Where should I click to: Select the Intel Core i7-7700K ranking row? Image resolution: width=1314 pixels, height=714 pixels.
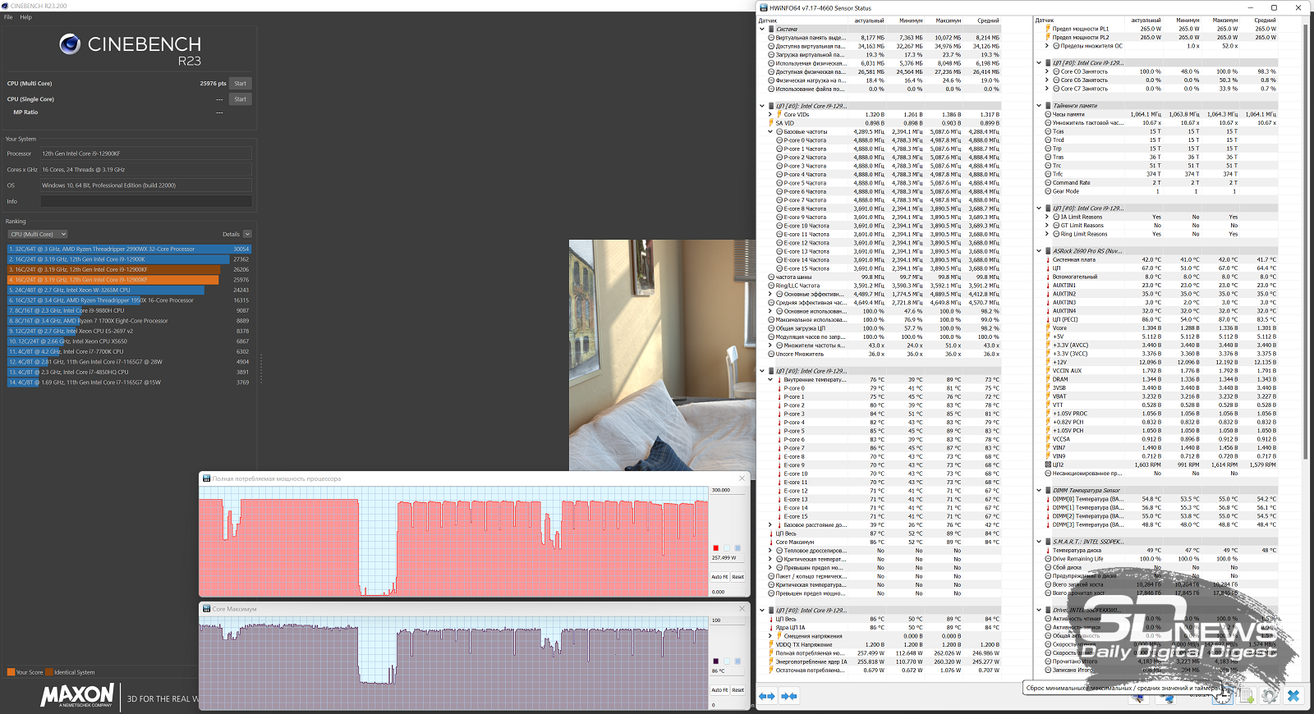tap(129, 351)
